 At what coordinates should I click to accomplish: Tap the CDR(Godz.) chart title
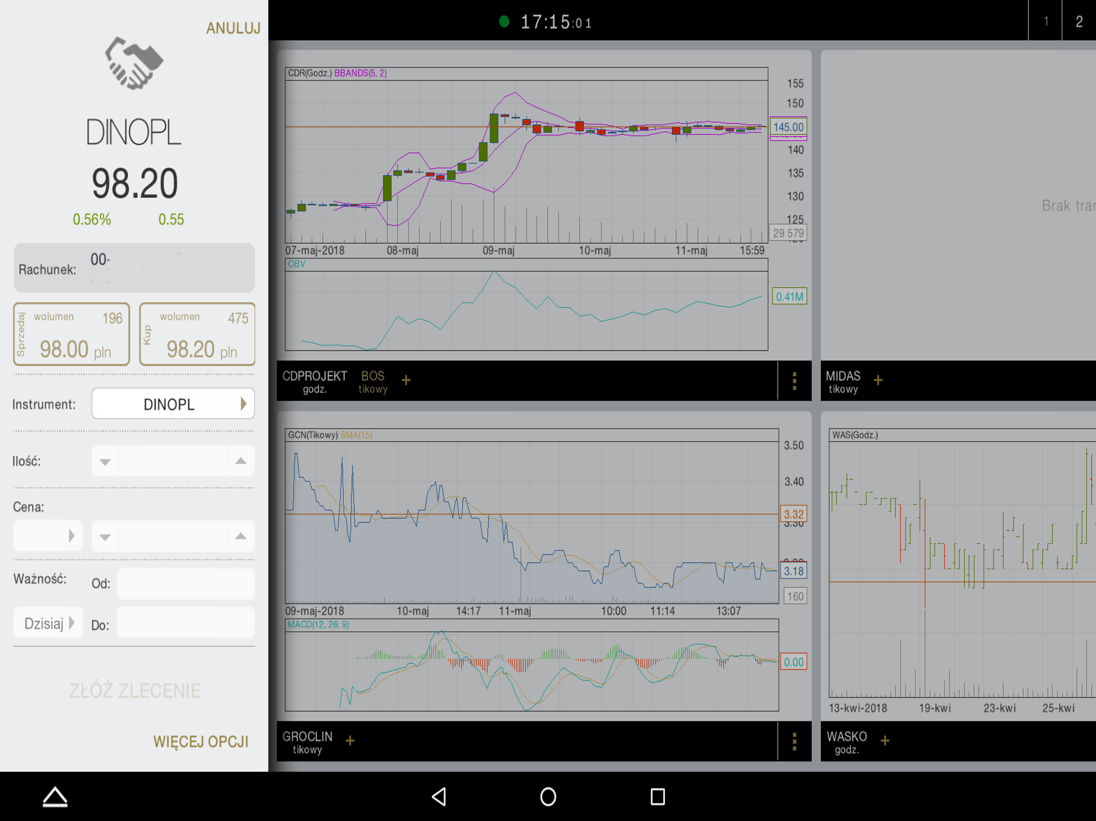pyautogui.click(x=310, y=73)
